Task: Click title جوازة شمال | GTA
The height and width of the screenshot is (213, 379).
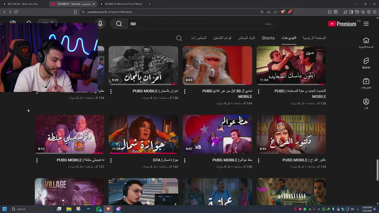Action: [166, 160]
